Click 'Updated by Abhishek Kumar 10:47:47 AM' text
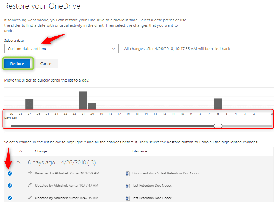Image resolution: width=274 pixels, height=202 pixels. coord(67,186)
